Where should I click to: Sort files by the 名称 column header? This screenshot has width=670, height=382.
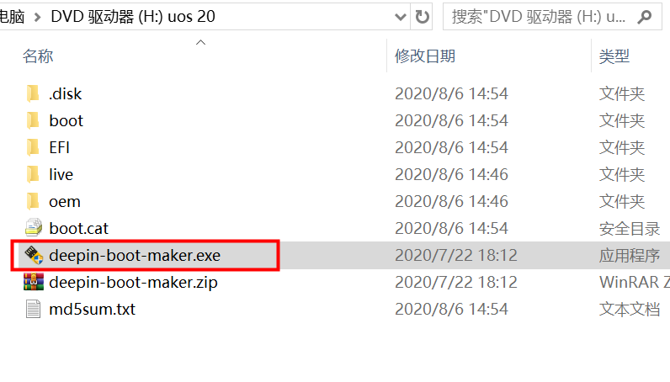click(38, 56)
